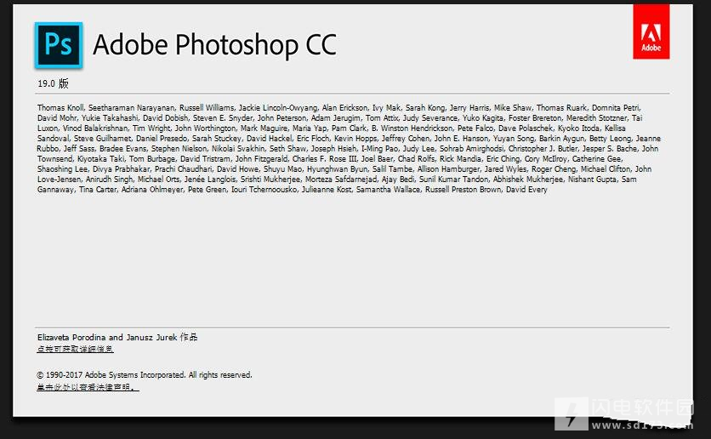Click the name Betty Leong
The width and height of the screenshot is (711, 439).
click(x=610, y=139)
